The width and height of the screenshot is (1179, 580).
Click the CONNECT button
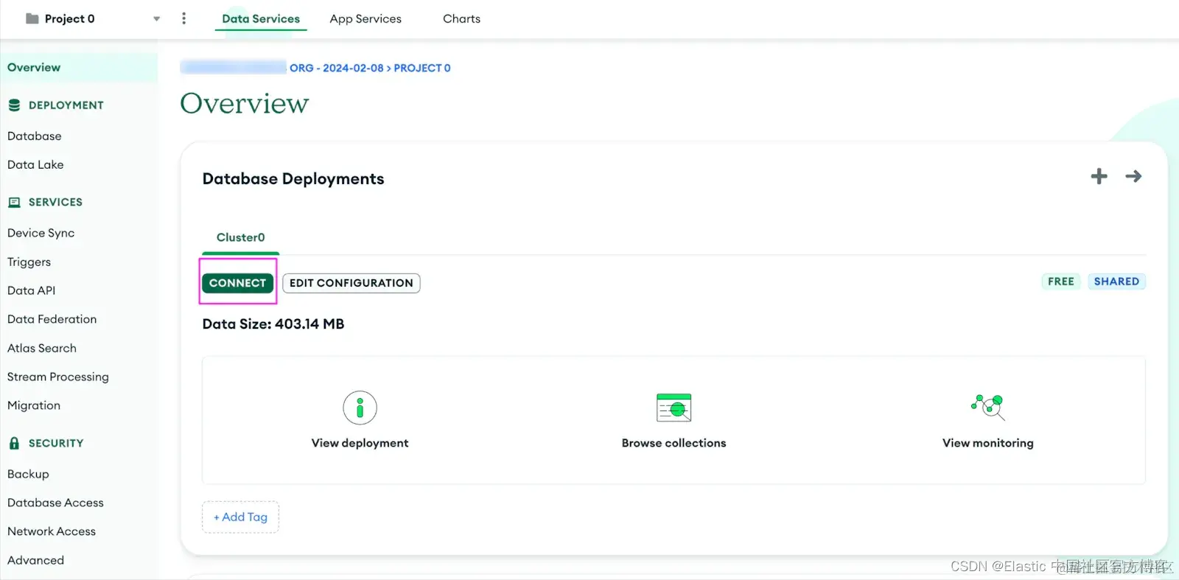coord(237,283)
